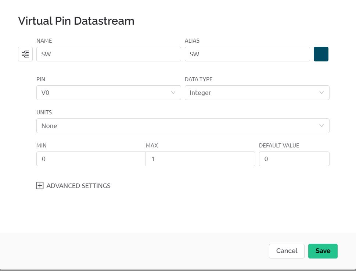Open the datastream color picker swatch

tap(321, 54)
